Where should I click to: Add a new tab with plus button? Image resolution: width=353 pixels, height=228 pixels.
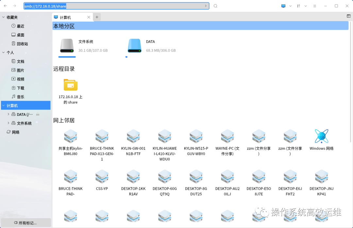tap(97, 17)
